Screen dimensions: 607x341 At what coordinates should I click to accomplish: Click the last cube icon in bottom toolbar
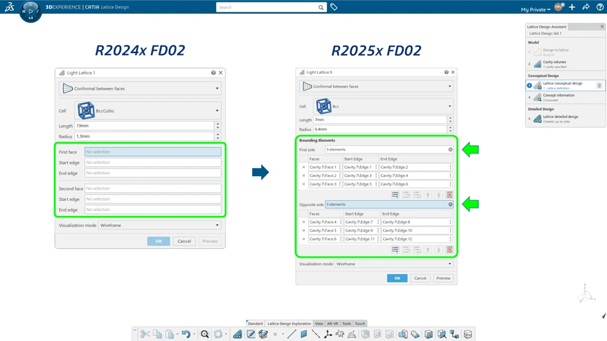click(468, 334)
